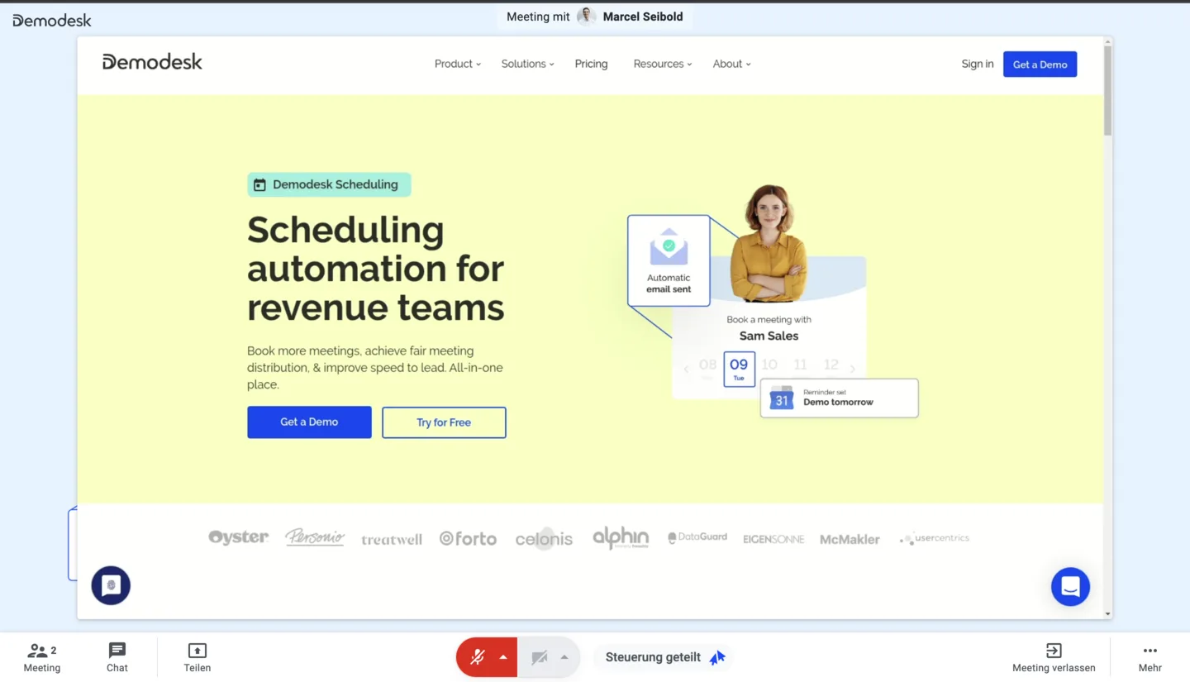Click the Automatic email sent card
This screenshot has height=682, width=1190.
669,260
